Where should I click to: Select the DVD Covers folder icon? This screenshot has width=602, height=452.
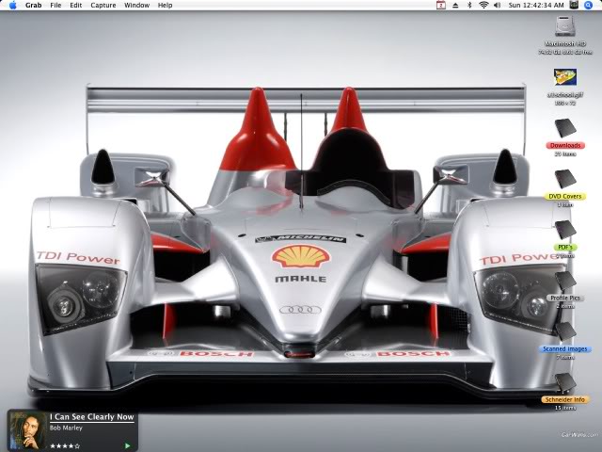565,180
